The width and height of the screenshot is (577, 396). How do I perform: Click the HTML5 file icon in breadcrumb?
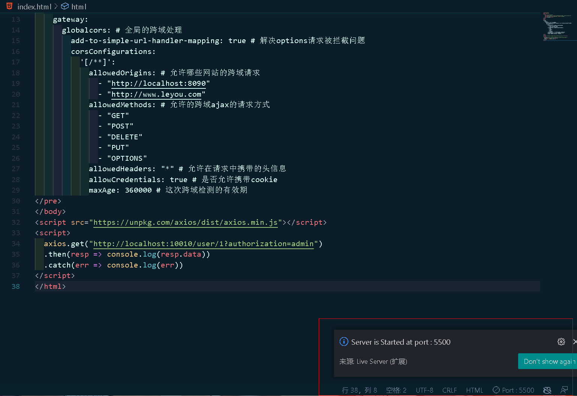[9, 6]
